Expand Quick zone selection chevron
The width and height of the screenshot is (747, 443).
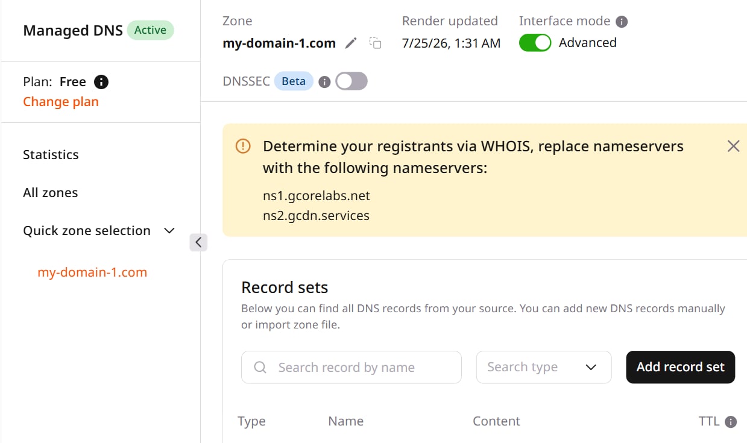[x=169, y=231]
